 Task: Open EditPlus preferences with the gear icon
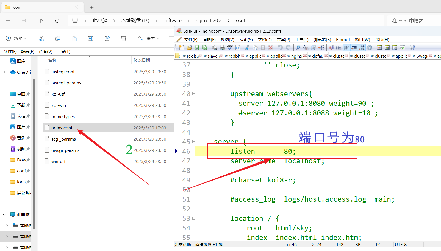(x=370, y=48)
